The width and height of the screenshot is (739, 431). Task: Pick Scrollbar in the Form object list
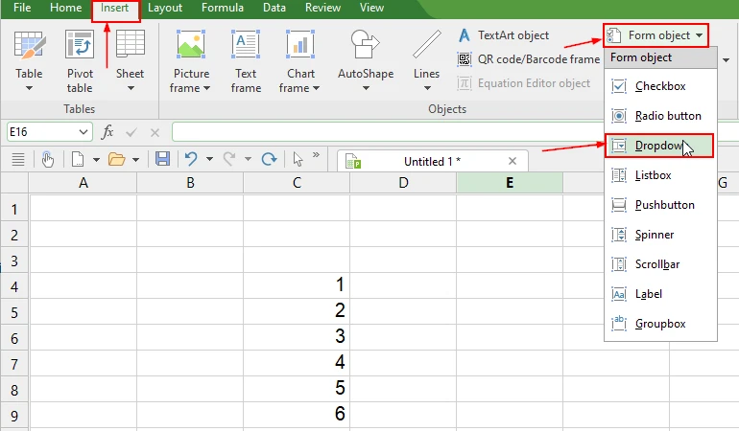tap(659, 264)
